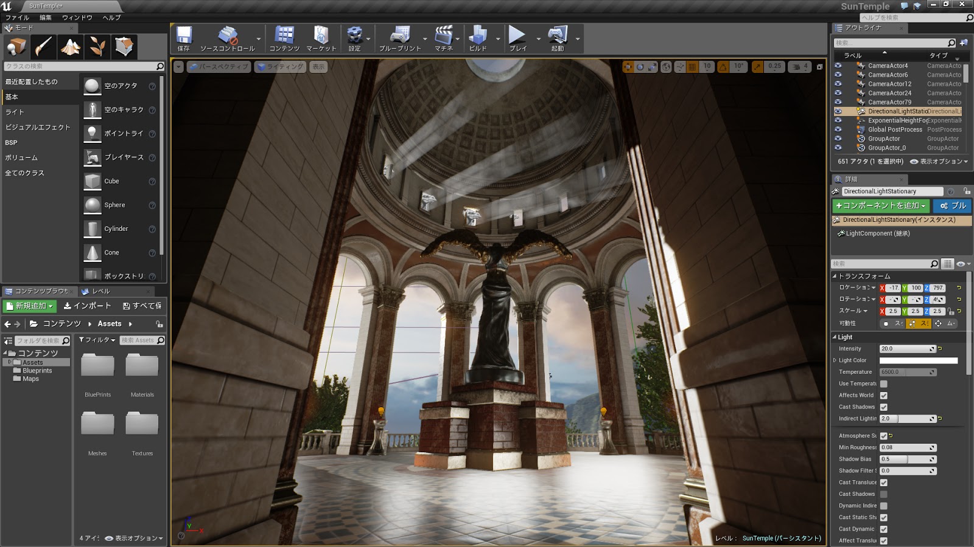Hide Global PostProcess with its eye icon
Viewport: 974px width, 547px height.
pos(838,129)
